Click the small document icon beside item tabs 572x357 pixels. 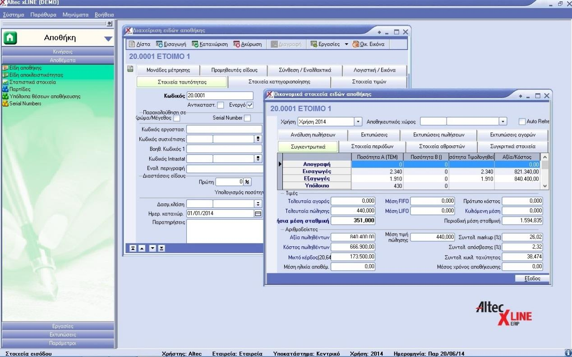pyautogui.click(x=130, y=69)
